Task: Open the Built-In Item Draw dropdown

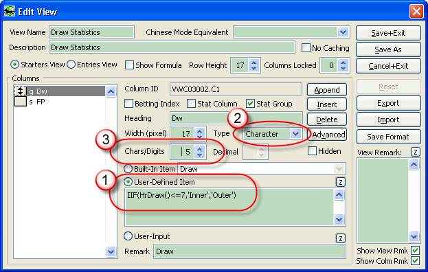Action: [x=339, y=169]
